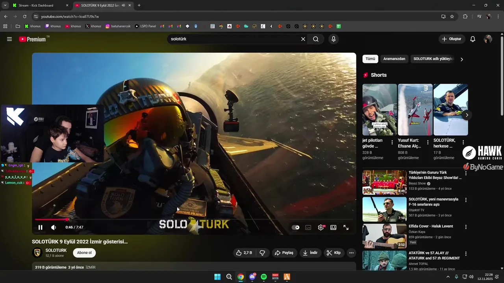Screen dimensions: 504x283
Task: Like the video 2,7 B
Action: point(244,253)
